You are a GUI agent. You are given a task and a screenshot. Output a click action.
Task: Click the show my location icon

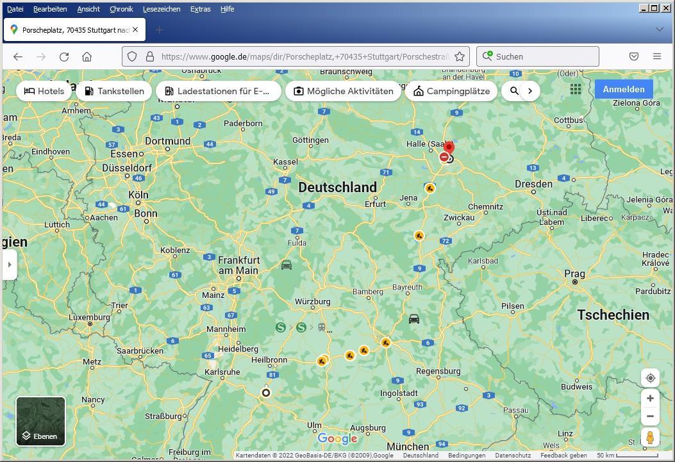click(x=650, y=378)
